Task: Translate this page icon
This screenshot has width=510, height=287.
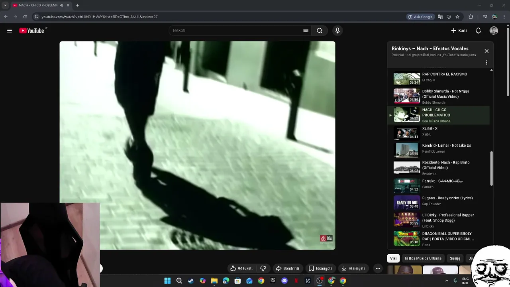Action: (x=440, y=17)
